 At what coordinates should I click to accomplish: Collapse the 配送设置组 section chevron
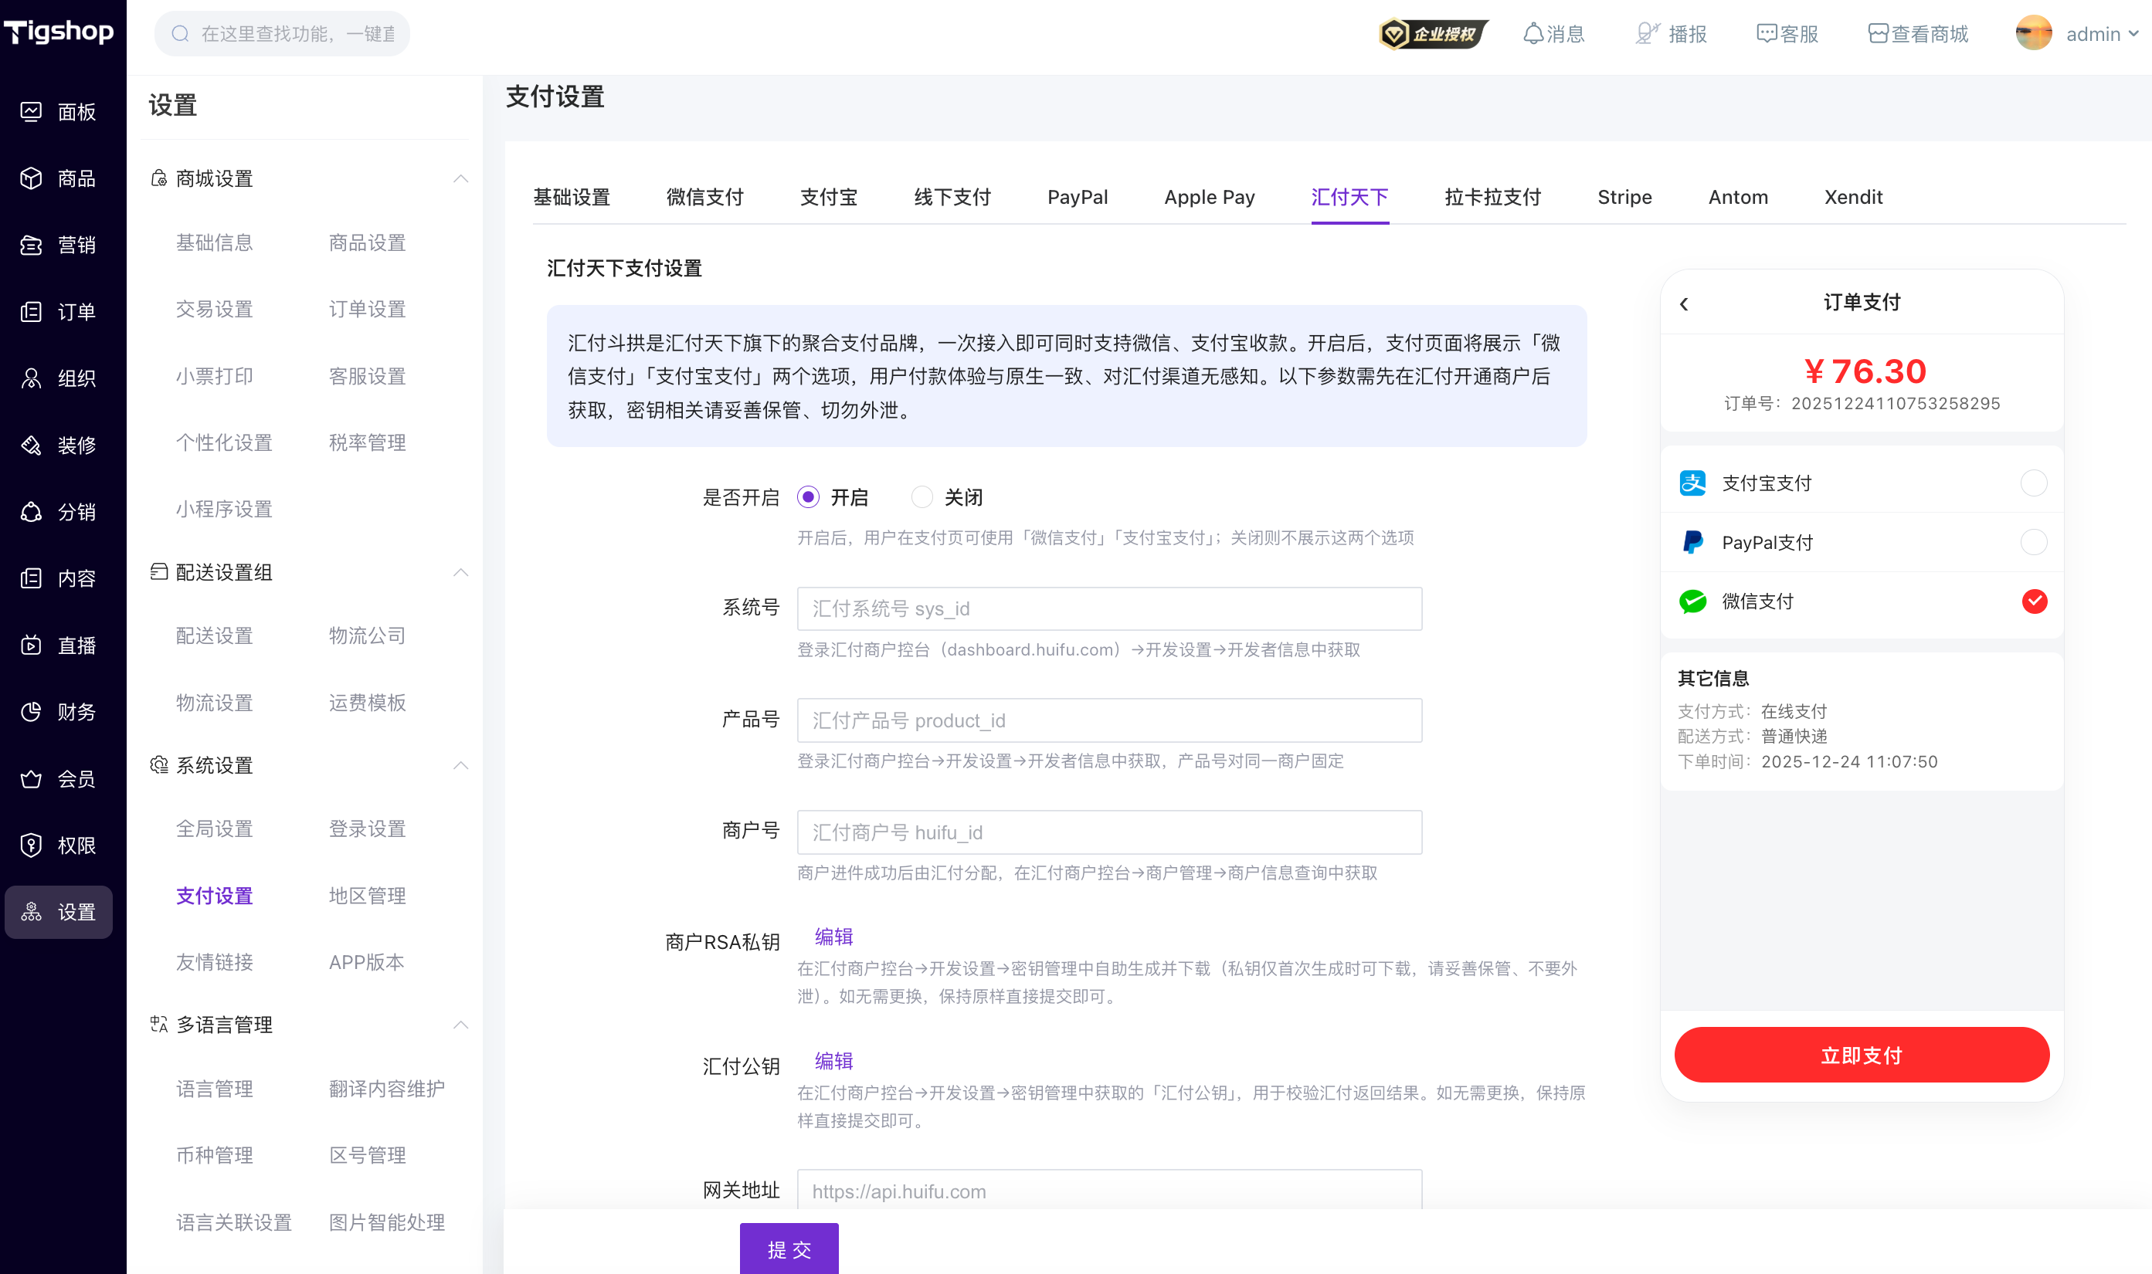coord(460,571)
